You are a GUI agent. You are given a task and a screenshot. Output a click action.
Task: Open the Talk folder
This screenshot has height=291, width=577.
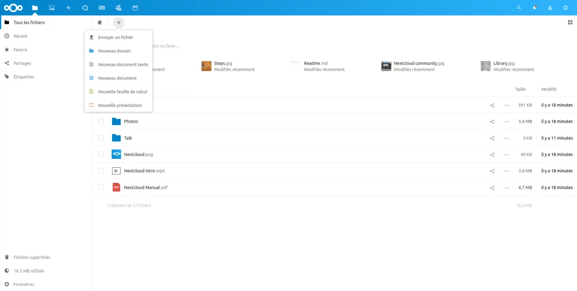click(128, 138)
